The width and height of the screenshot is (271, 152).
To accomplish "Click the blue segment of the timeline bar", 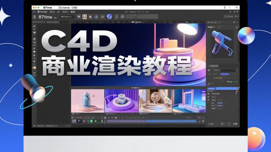I will (x=171, y=121).
